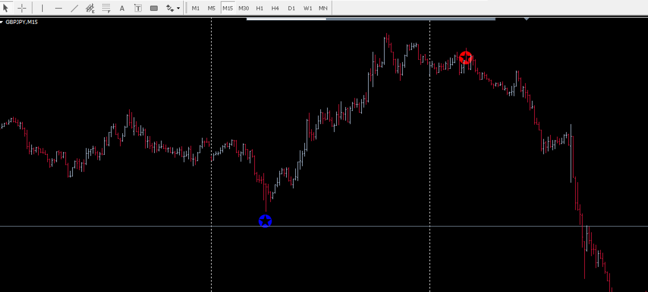648x292 pixels.
Task: Click the white progress bar segment
Action: pos(286,19)
